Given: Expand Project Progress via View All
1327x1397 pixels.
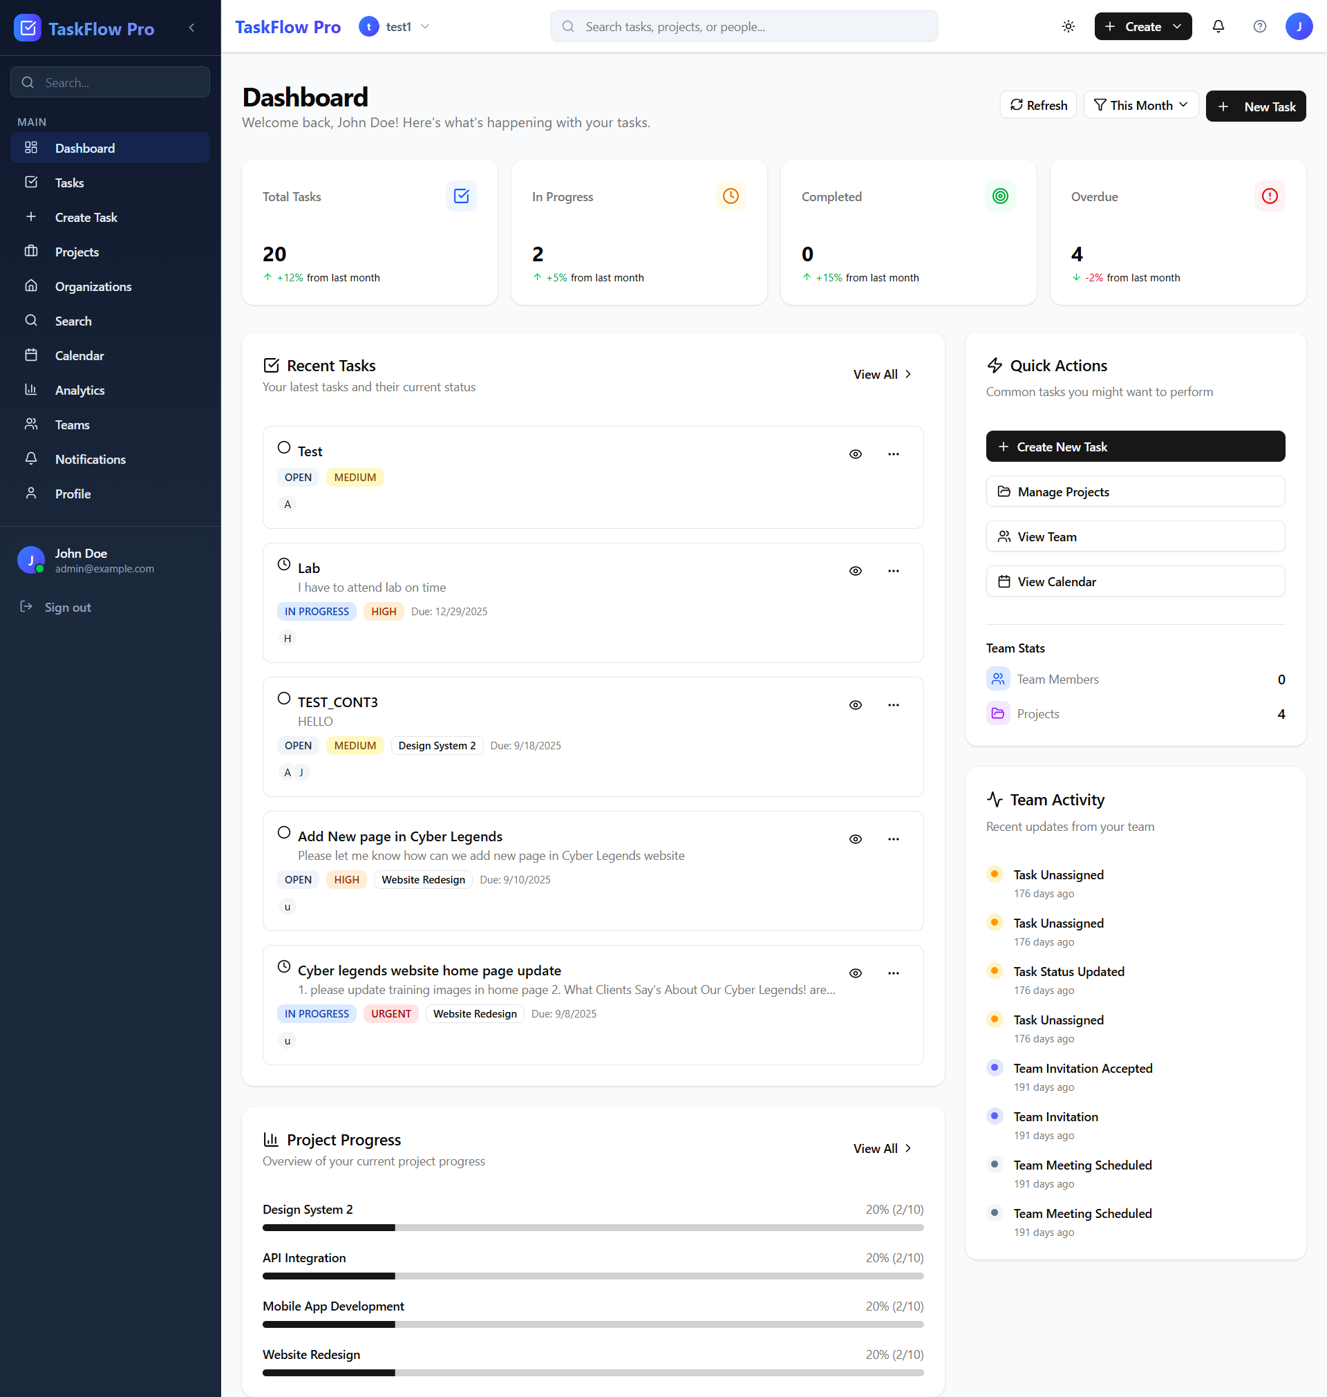Looking at the screenshot, I should click(882, 1149).
